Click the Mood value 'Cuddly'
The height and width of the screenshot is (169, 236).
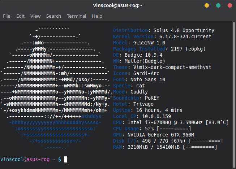139,92
